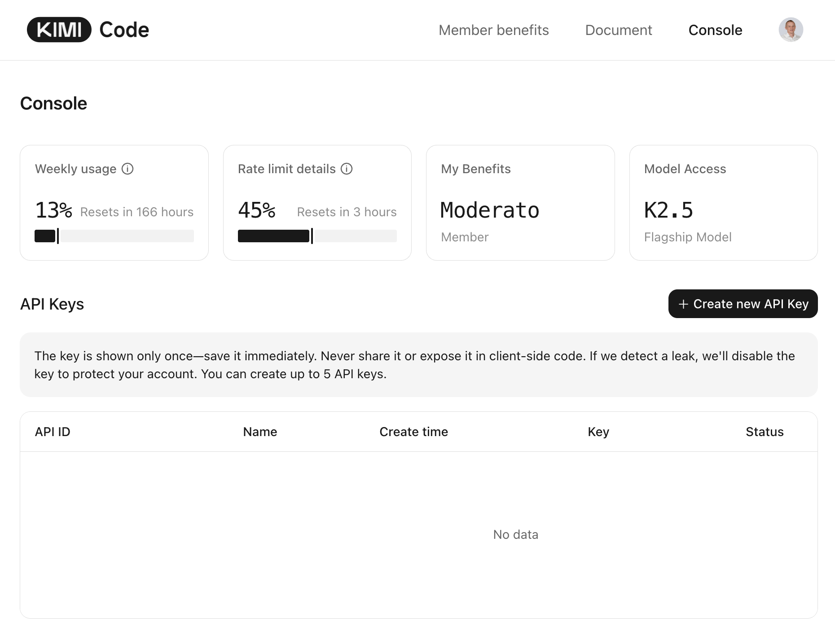Open the Console tab
The height and width of the screenshot is (629, 835).
pyautogui.click(x=715, y=30)
